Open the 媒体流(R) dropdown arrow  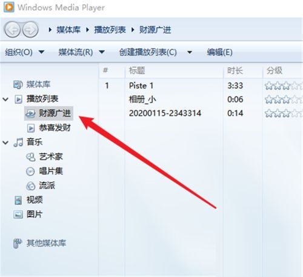[102, 52]
